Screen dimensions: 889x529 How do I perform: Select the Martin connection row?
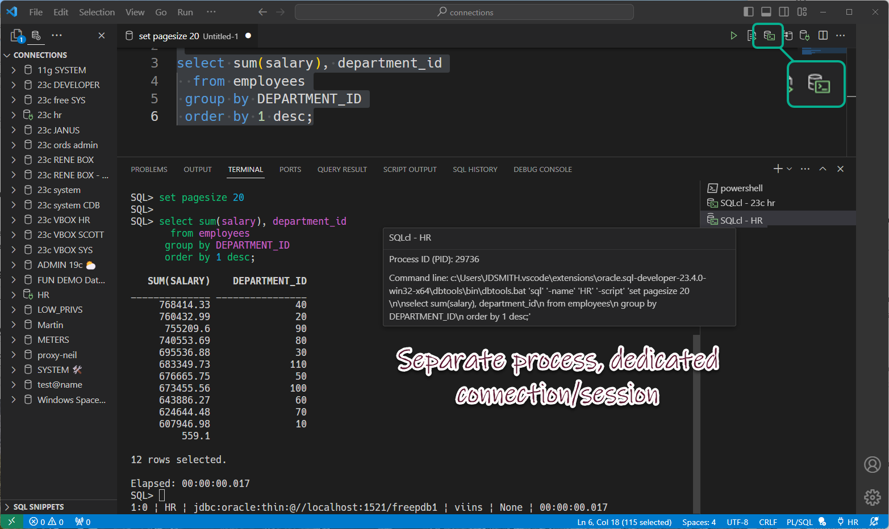tap(59, 325)
